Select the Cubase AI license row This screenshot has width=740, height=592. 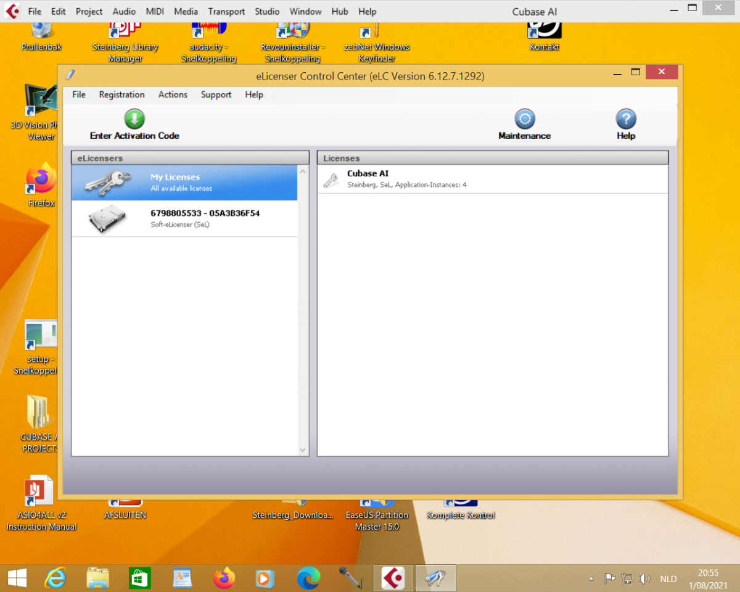coord(493,179)
